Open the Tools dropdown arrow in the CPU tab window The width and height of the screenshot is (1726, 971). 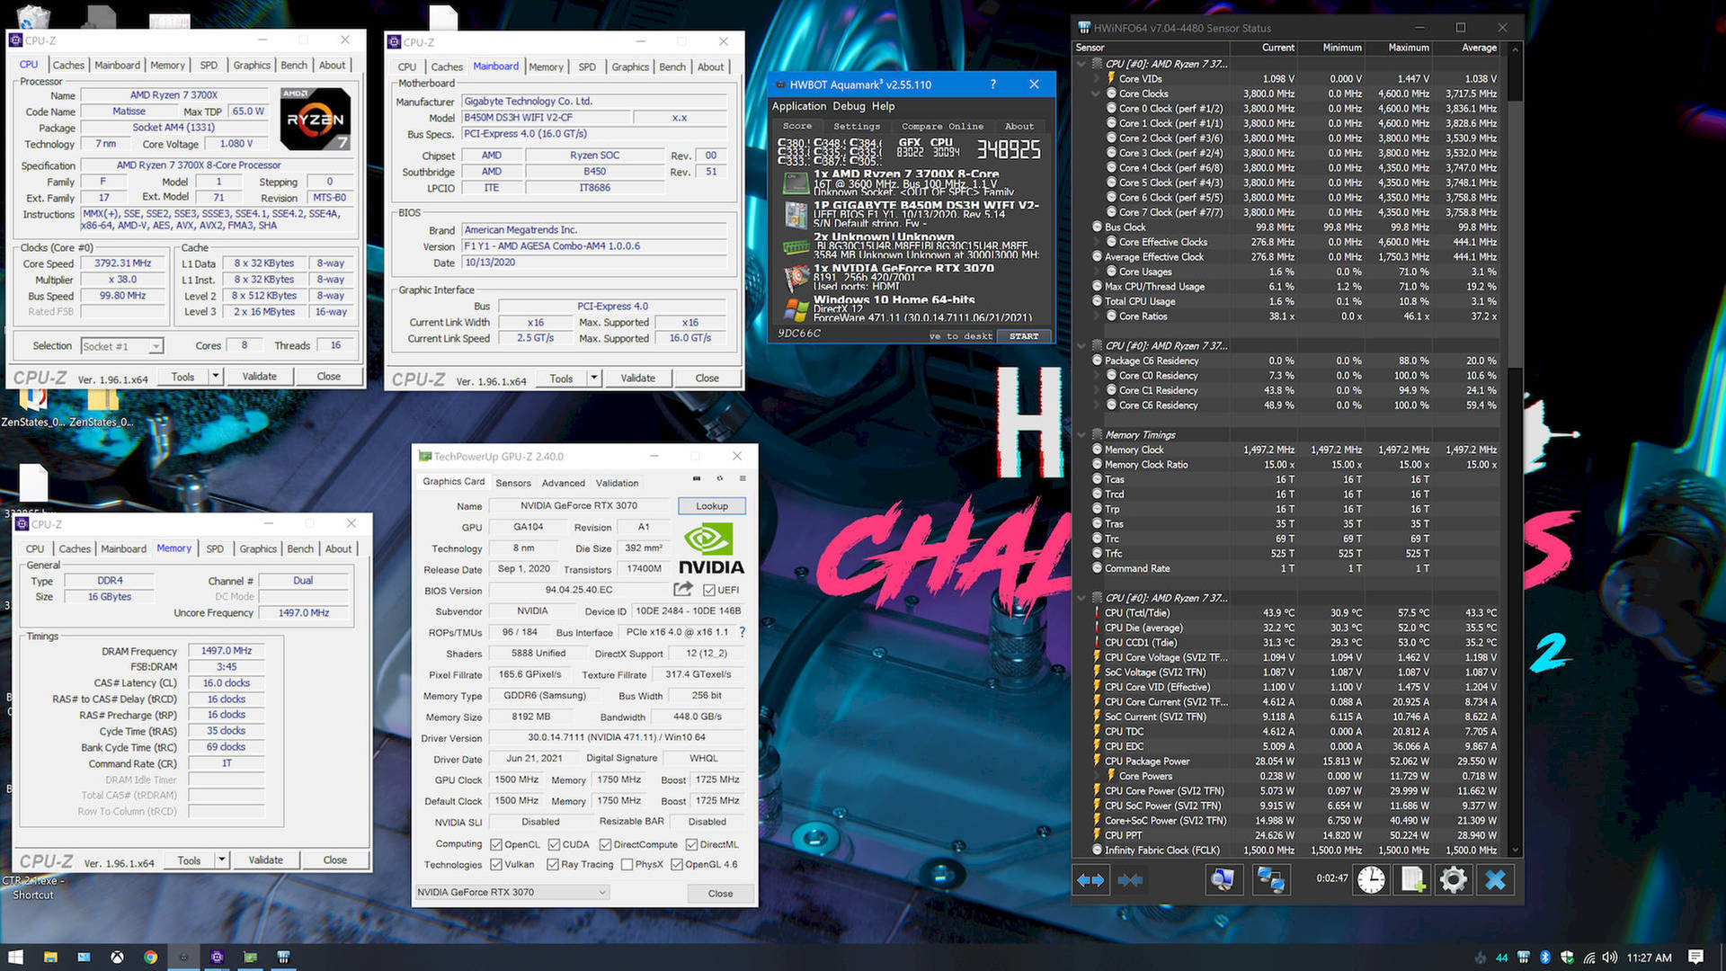[x=216, y=377]
